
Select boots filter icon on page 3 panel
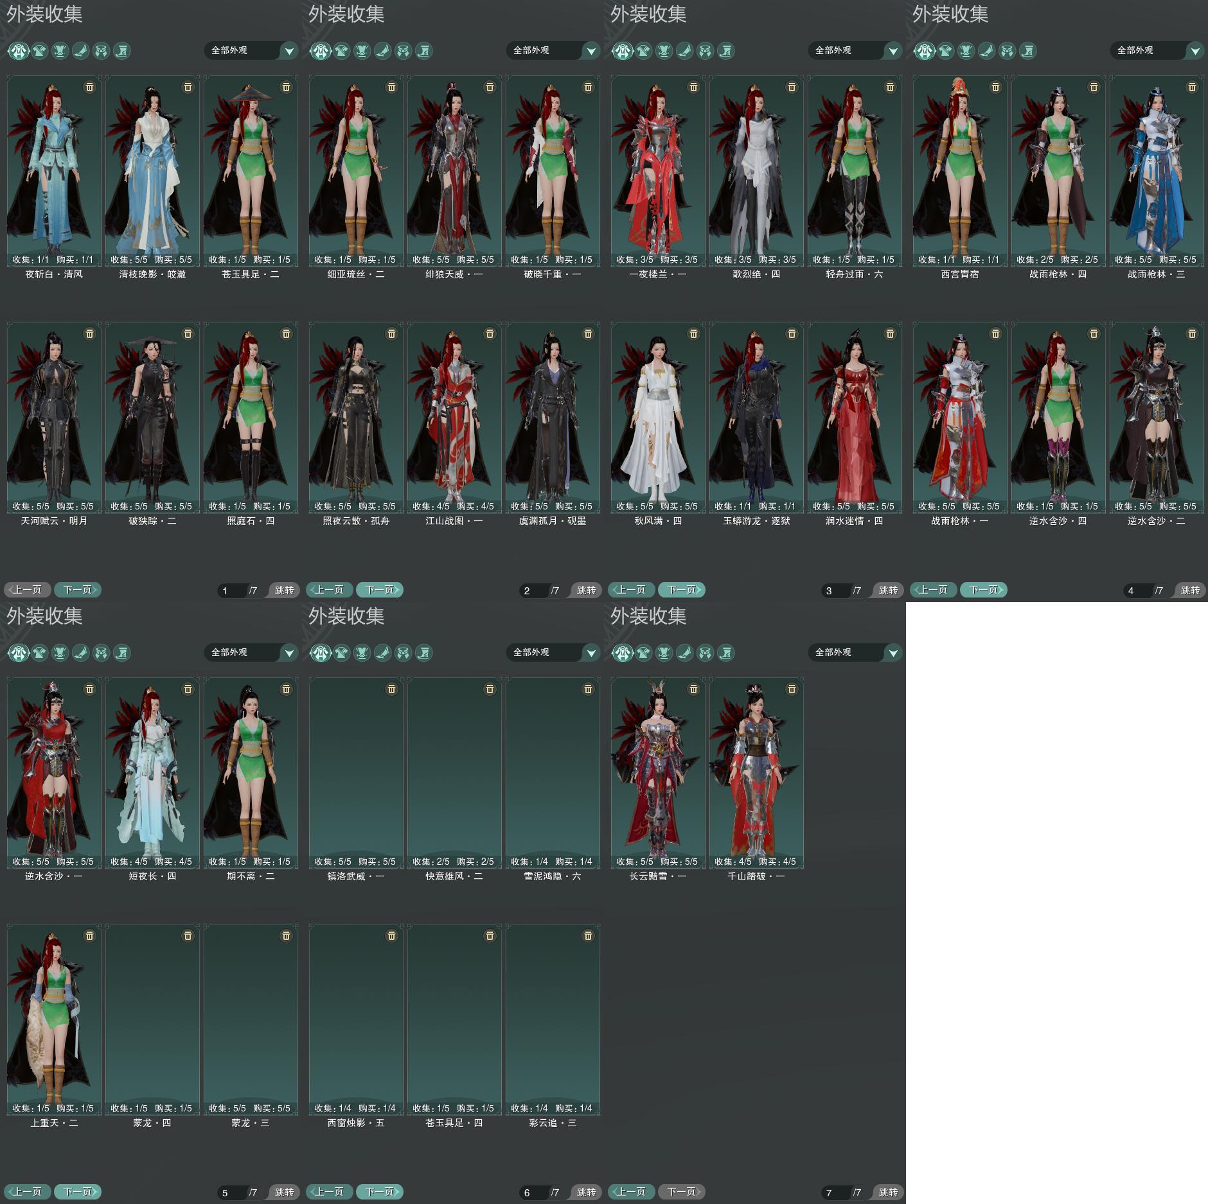[726, 51]
